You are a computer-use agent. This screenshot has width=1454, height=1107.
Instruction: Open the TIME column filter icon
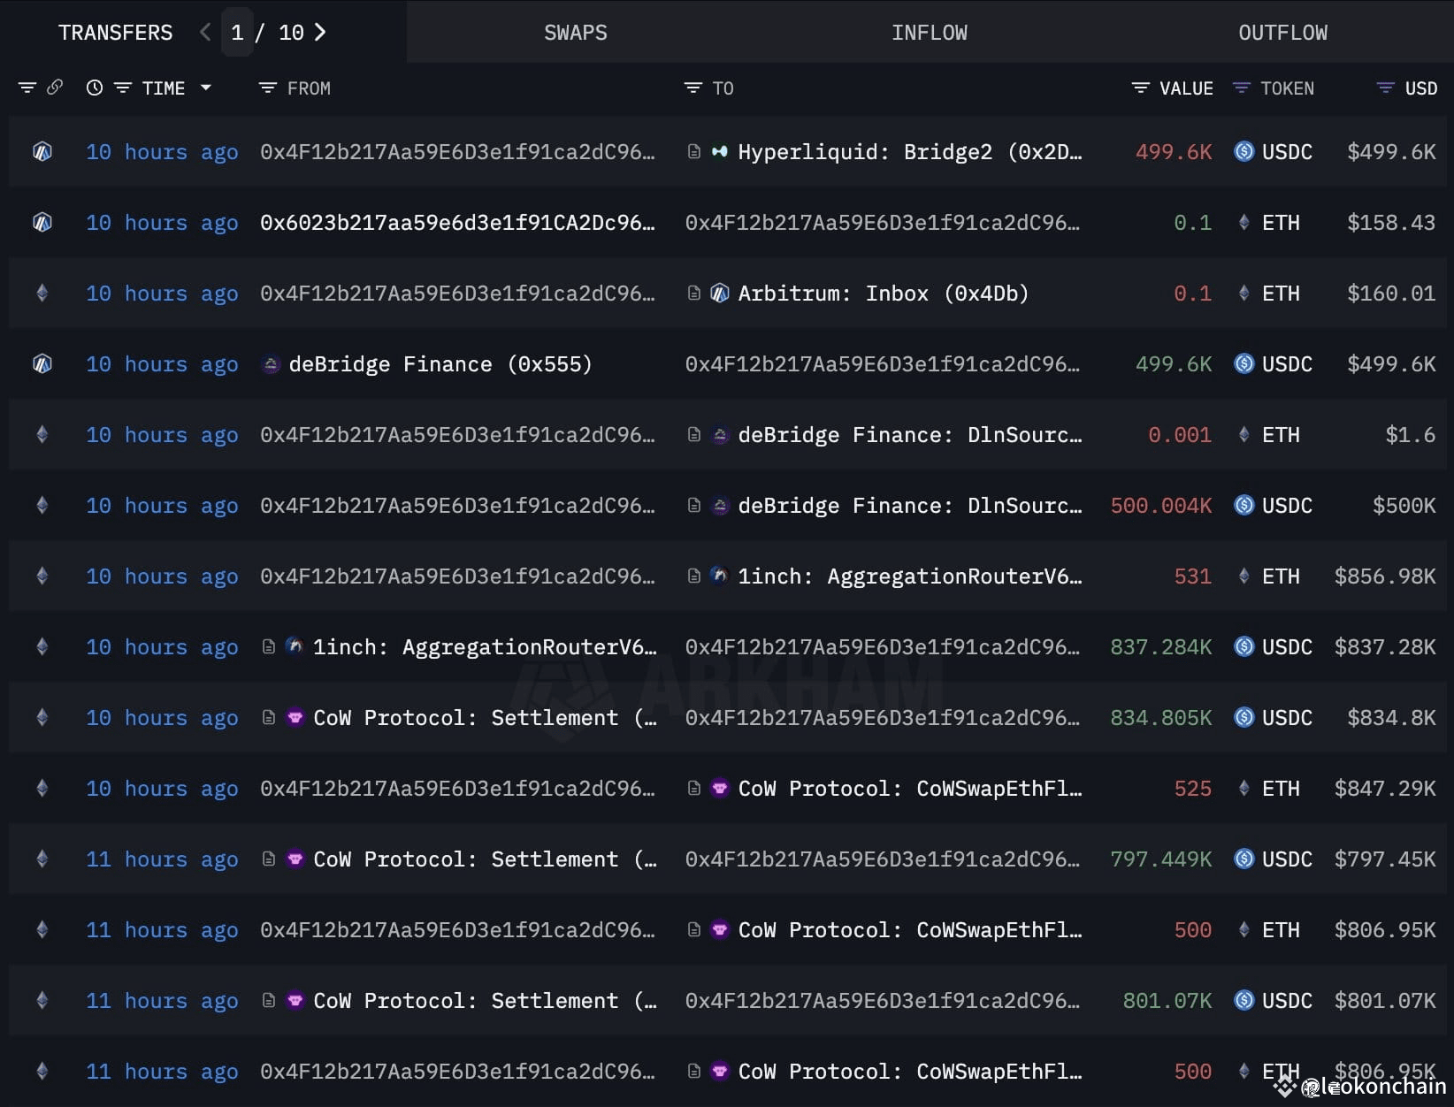pos(123,88)
